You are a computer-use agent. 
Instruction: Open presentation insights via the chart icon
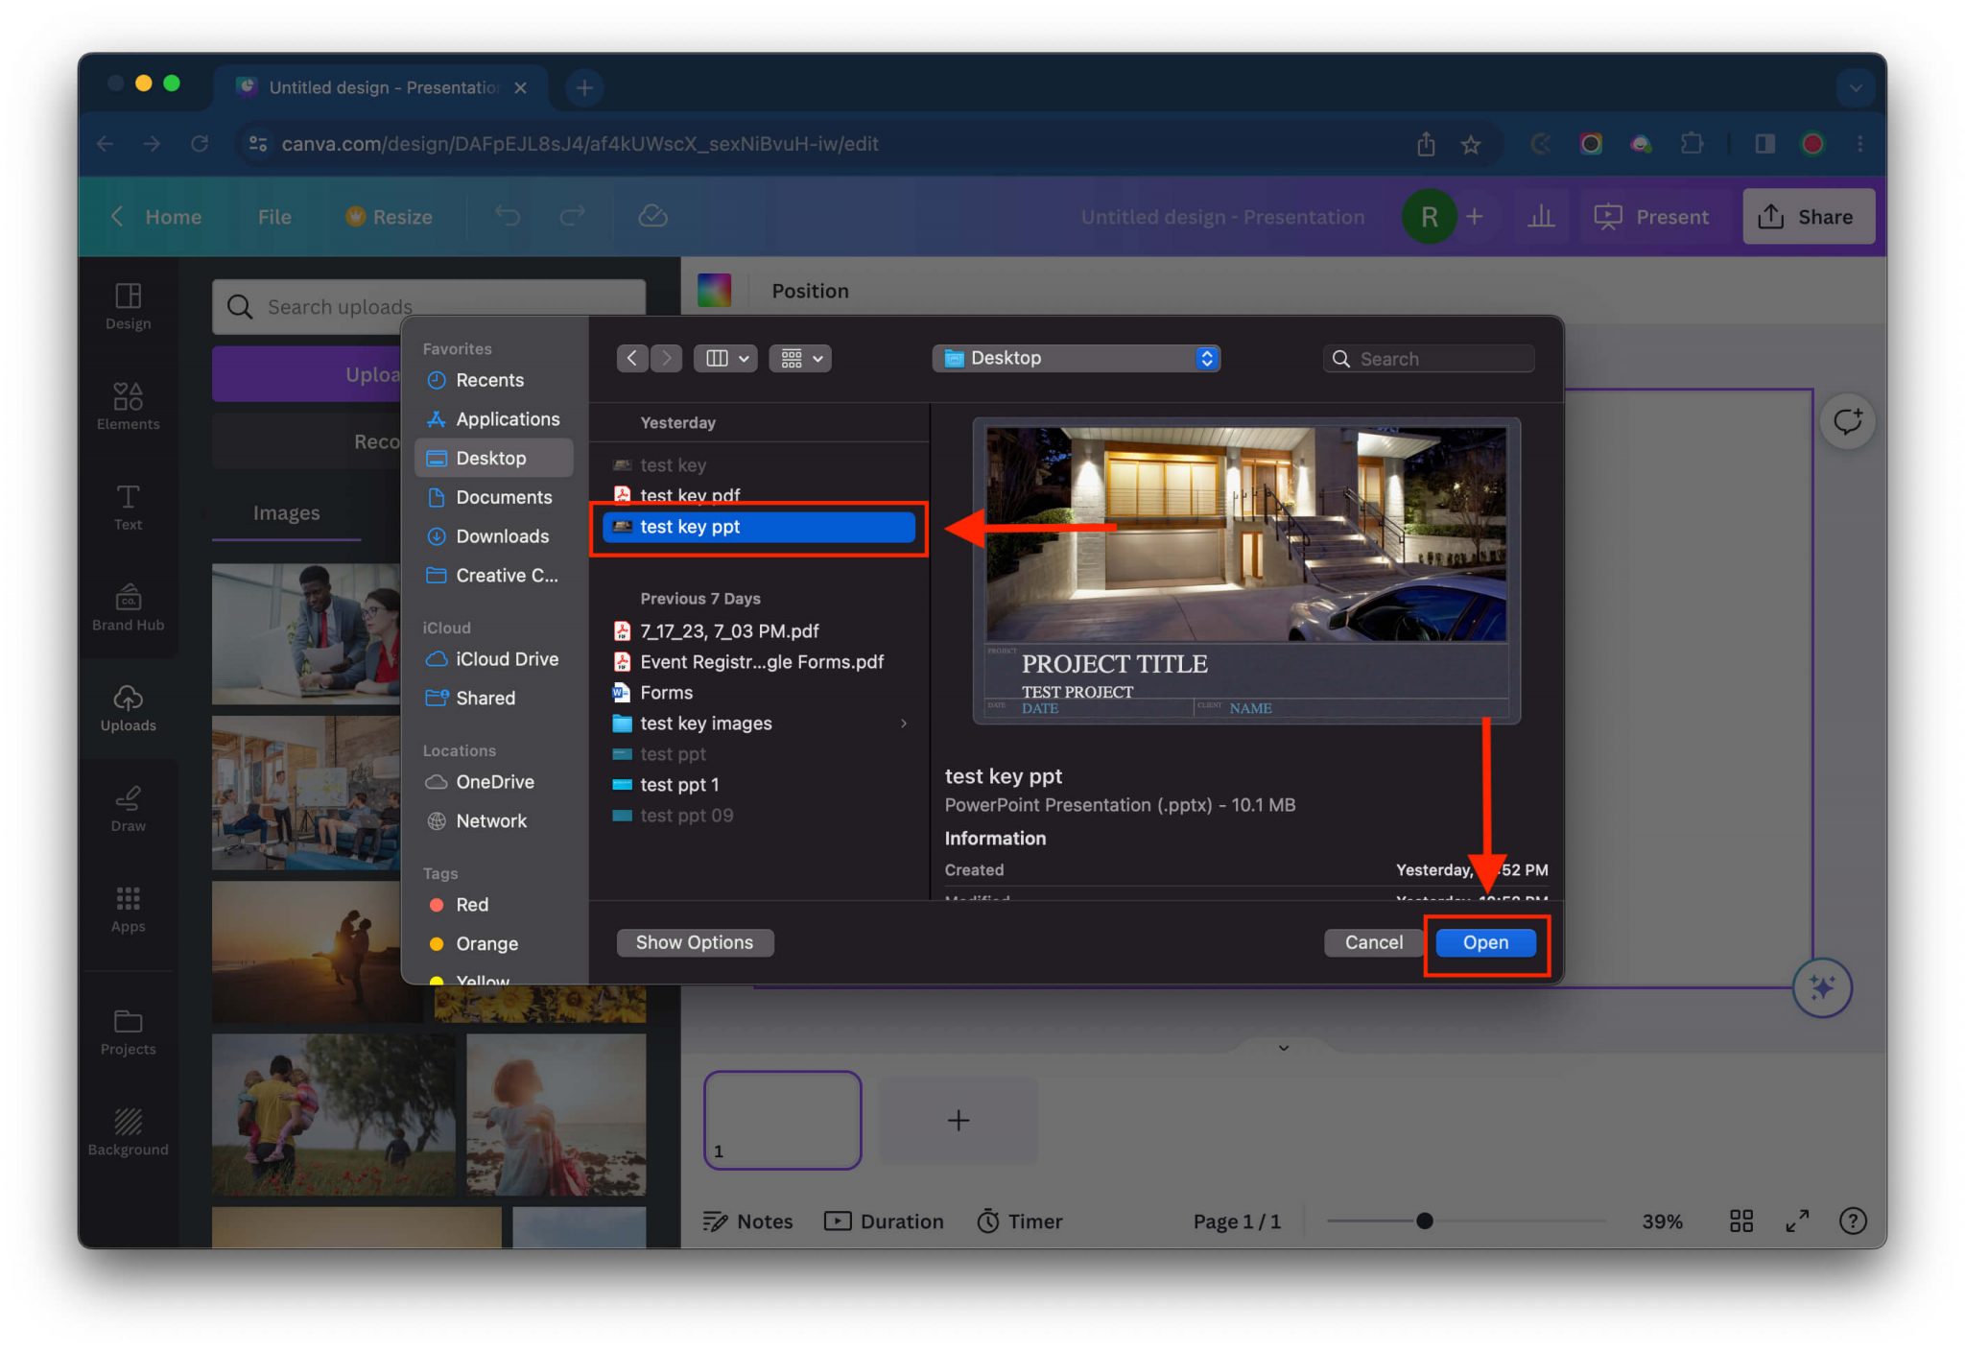[1541, 216]
